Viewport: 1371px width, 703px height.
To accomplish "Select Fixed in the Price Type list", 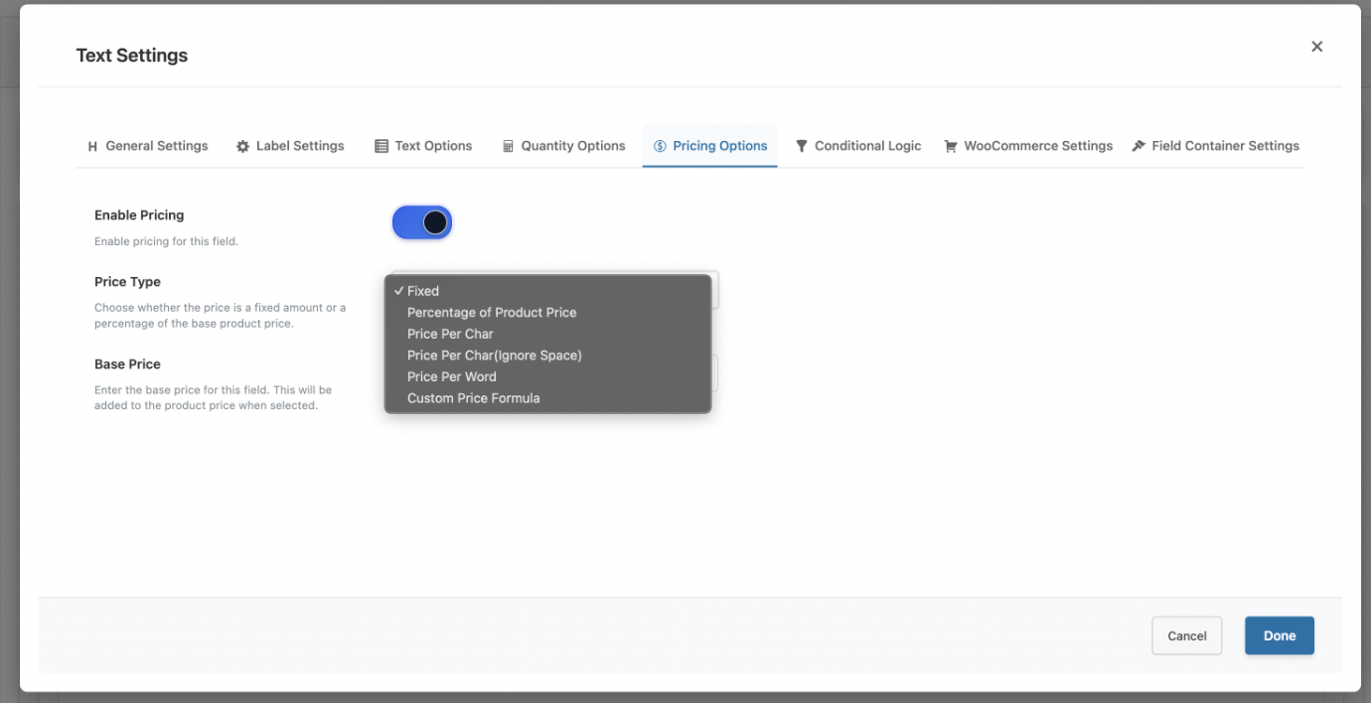I will (x=423, y=291).
